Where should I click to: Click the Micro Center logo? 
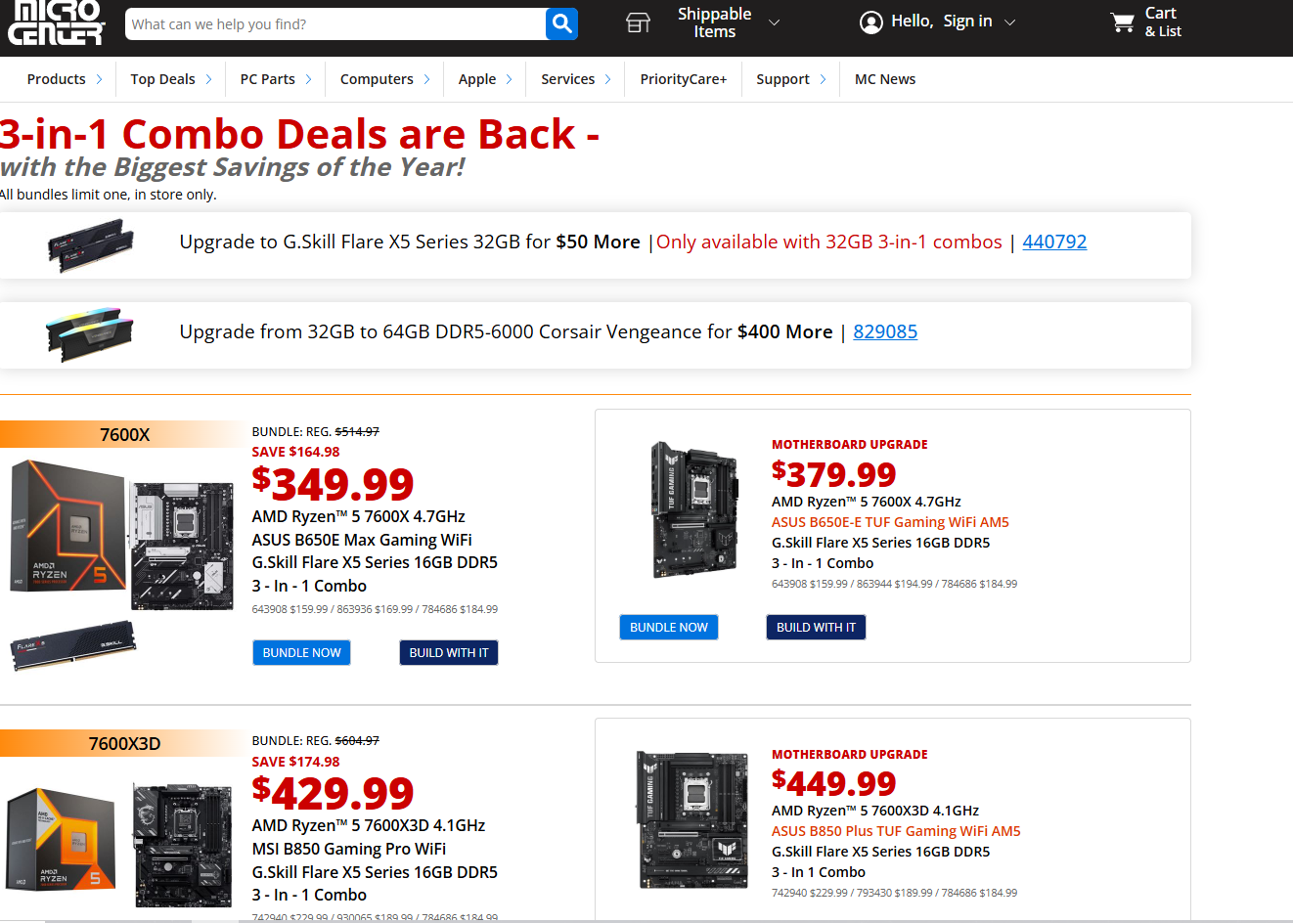tap(56, 22)
